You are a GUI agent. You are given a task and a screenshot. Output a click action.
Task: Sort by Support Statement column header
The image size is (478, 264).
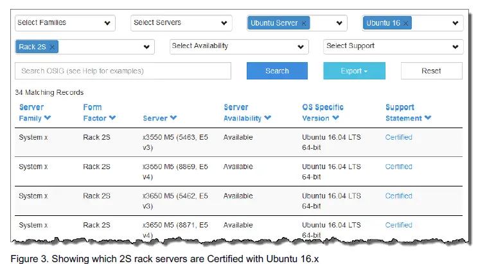pyautogui.click(x=408, y=113)
